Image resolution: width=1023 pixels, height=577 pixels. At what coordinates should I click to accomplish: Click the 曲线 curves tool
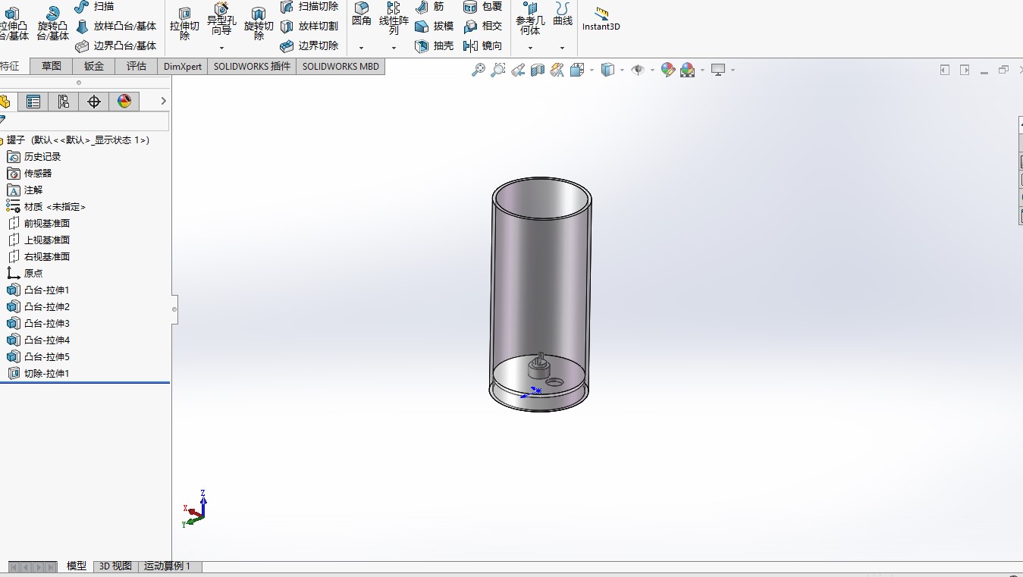[563, 14]
